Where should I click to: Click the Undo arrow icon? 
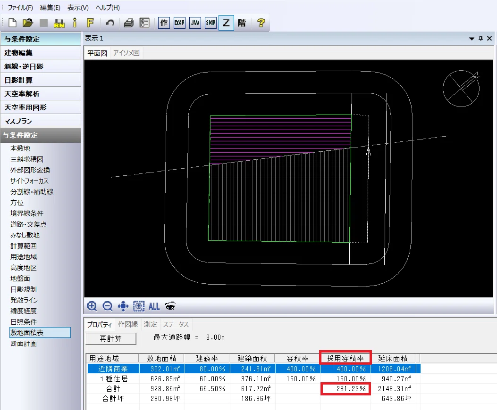pos(110,23)
